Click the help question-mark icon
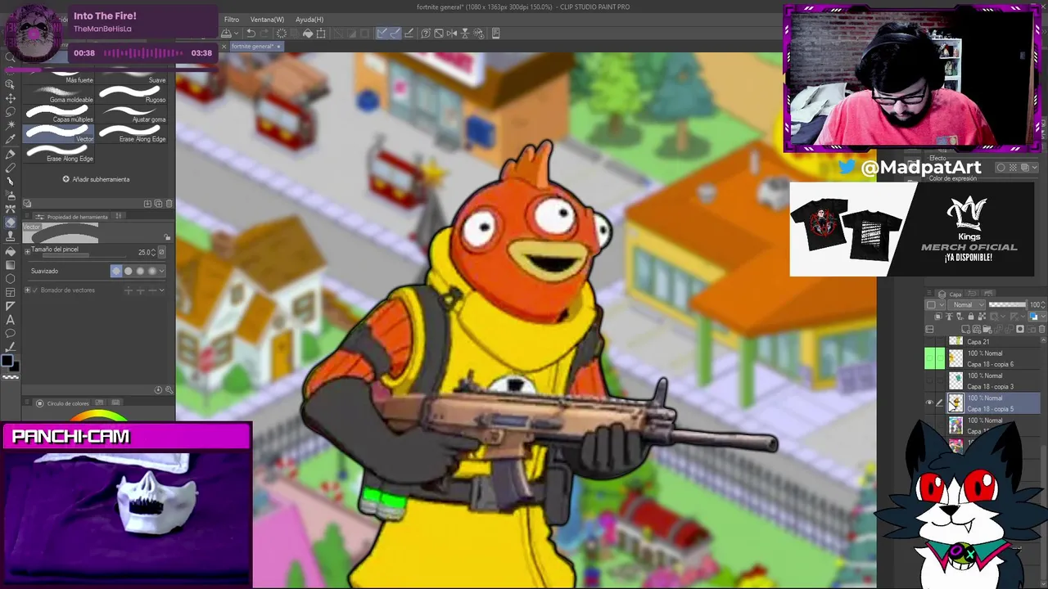Screen dimensions: 1048x589 pyautogui.click(x=426, y=34)
